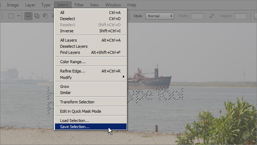Open the Layer menu in the menu bar

pos(30,5)
